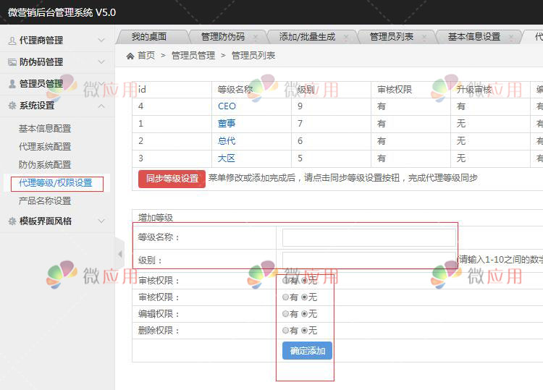Viewport: 543px width, 390px height.
Task: Expand the 模板界面风格 menu chevron
Action: pyautogui.click(x=101, y=221)
